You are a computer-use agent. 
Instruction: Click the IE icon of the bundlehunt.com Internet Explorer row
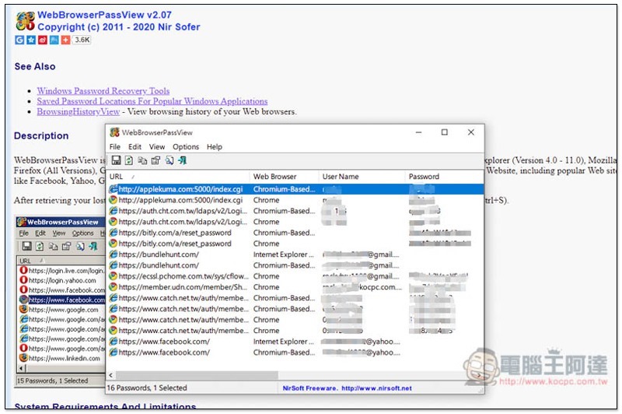(114, 254)
